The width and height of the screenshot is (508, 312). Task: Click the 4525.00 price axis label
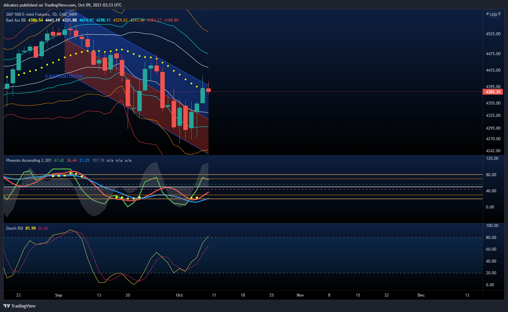[493, 34]
